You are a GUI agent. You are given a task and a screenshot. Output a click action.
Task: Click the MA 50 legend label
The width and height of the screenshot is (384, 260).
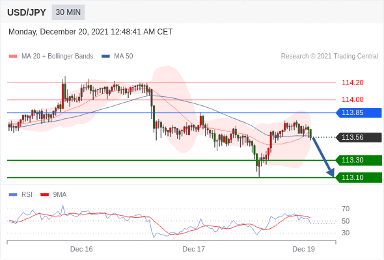pyautogui.click(x=124, y=57)
